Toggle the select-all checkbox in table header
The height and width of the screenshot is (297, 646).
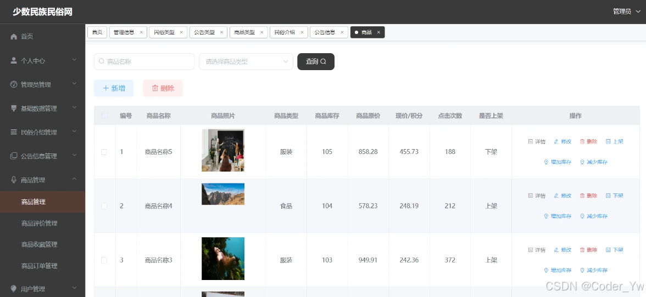pos(104,116)
